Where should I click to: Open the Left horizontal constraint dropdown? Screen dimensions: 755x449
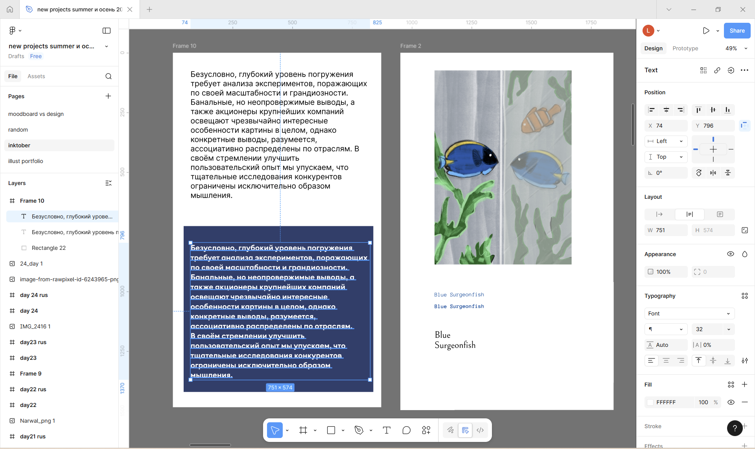click(666, 141)
